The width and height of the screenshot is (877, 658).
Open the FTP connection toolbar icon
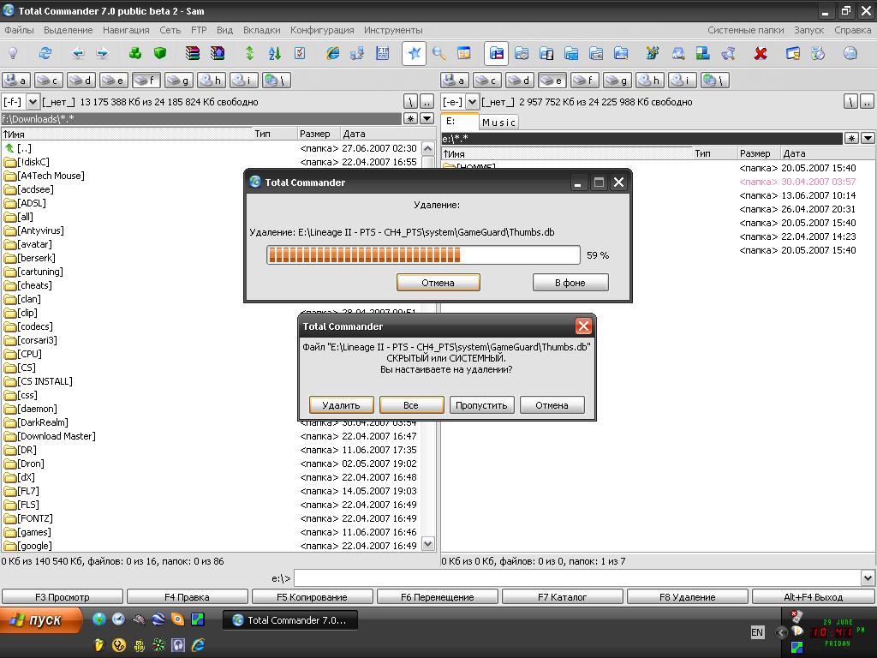[383, 53]
